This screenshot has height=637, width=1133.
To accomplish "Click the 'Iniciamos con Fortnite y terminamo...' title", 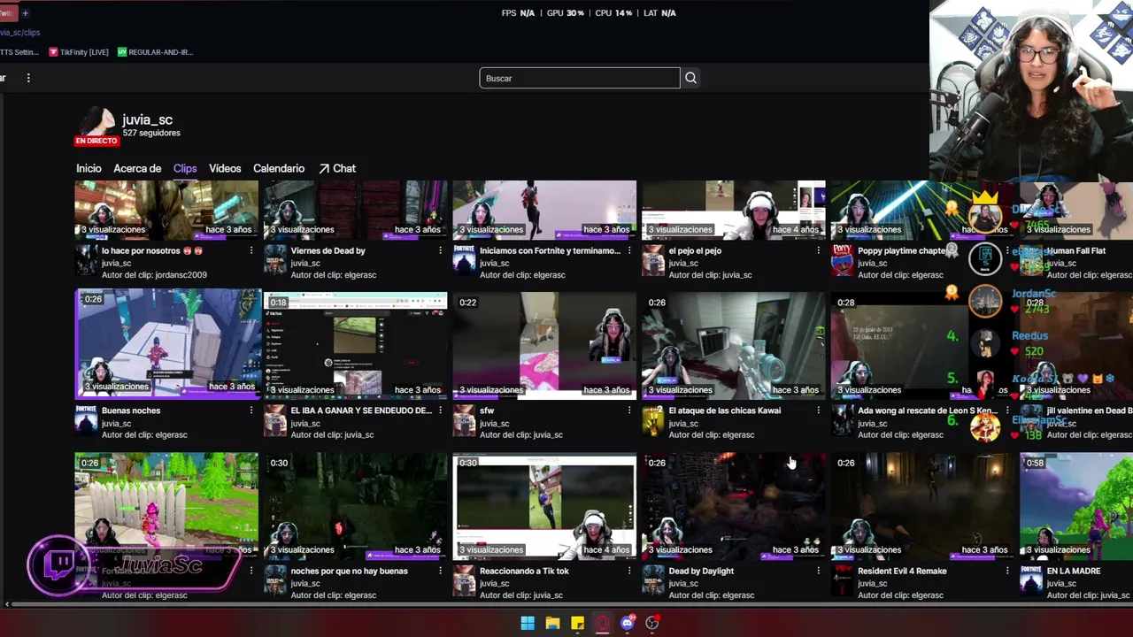I will 550,250.
